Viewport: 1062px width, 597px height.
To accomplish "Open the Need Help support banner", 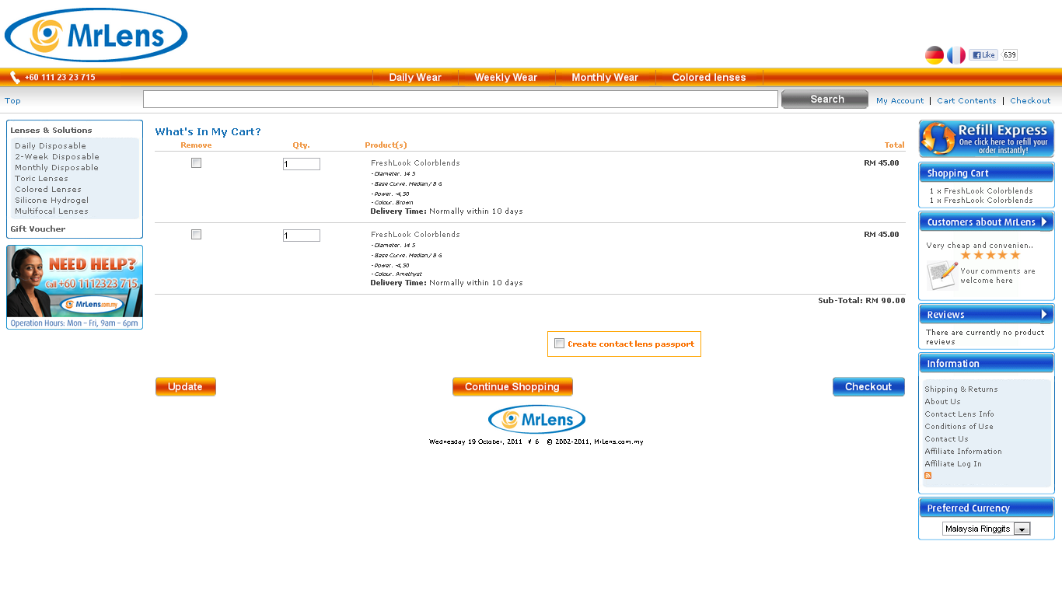I will pos(75,287).
